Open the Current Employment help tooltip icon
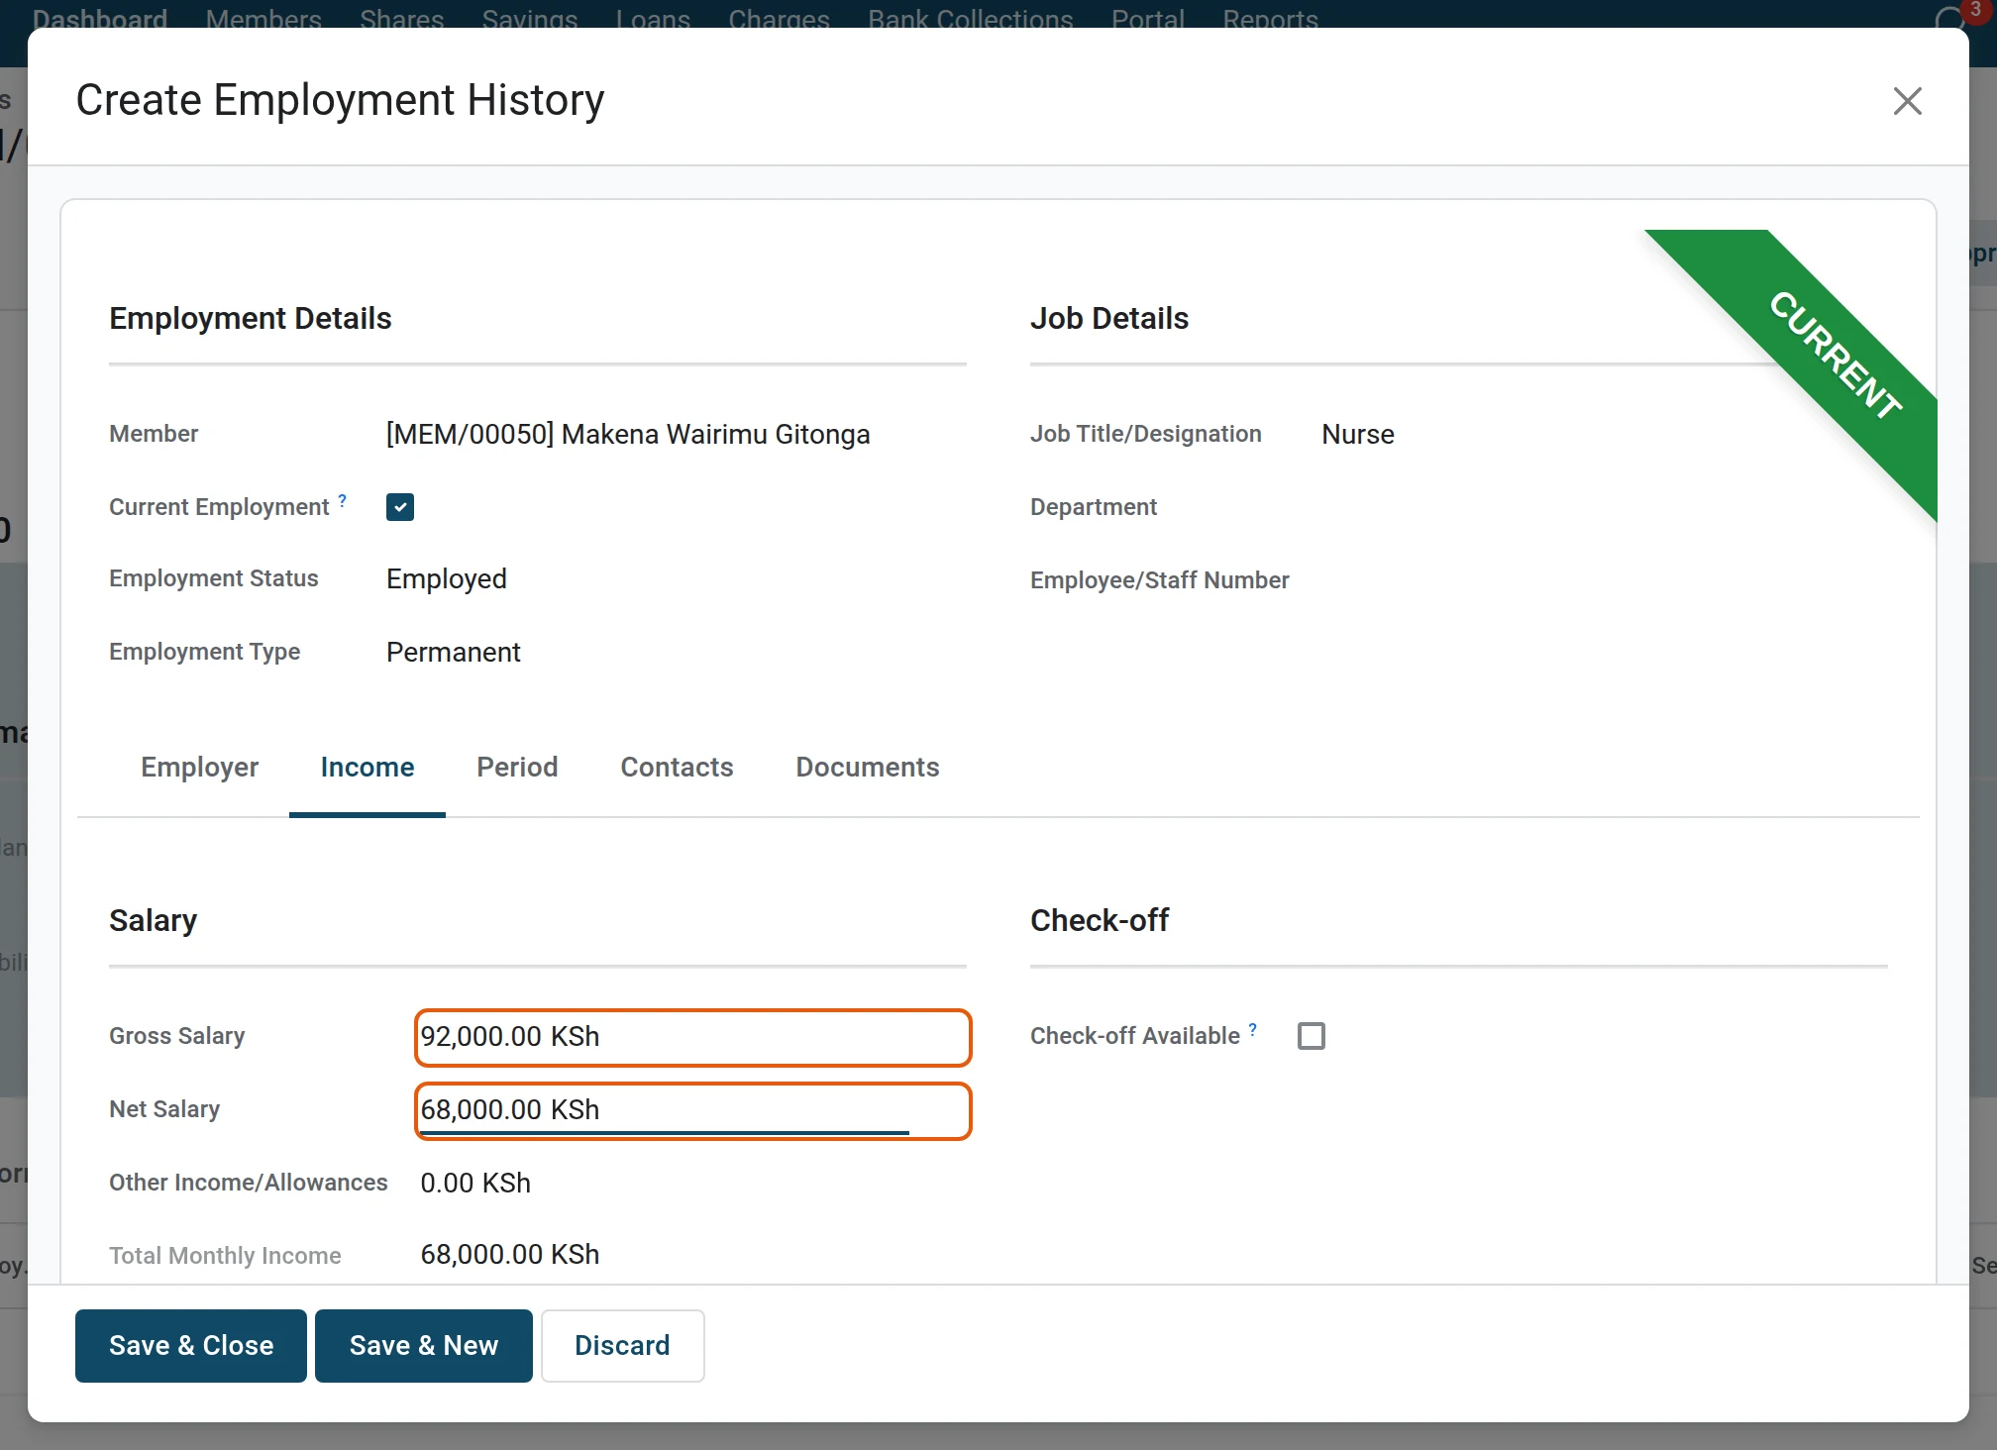Image resolution: width=1997 pixels, height=1450 pixels. [x=343, y=500]
